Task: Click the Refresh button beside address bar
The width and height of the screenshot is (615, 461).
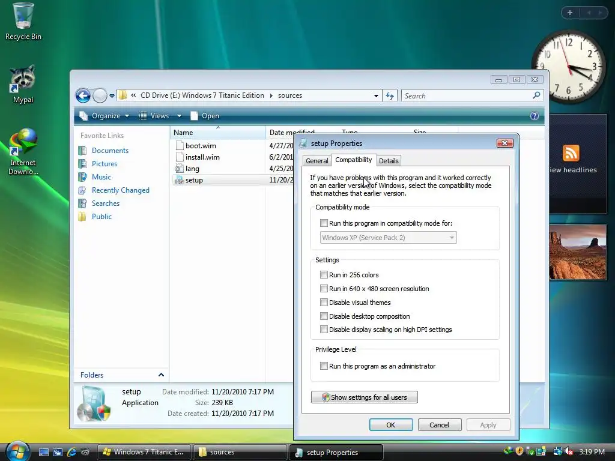Action: pyautogui.click(x=390, y=95)
